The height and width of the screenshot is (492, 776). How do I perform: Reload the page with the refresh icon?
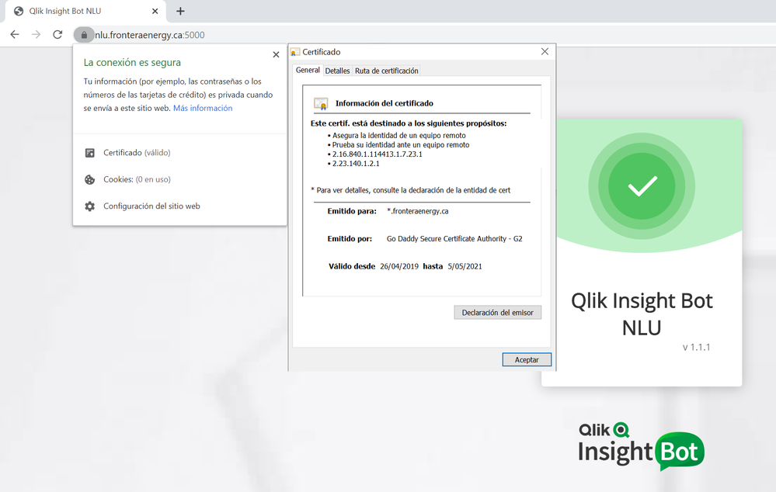pos(57,35)
